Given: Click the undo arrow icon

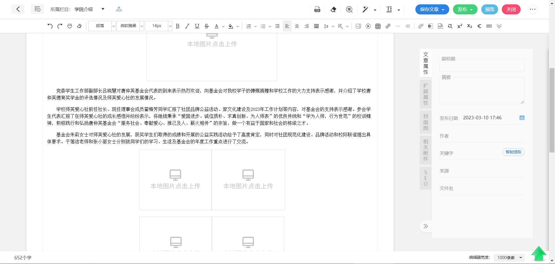Looking at the screenshot, I should [50, 26].
